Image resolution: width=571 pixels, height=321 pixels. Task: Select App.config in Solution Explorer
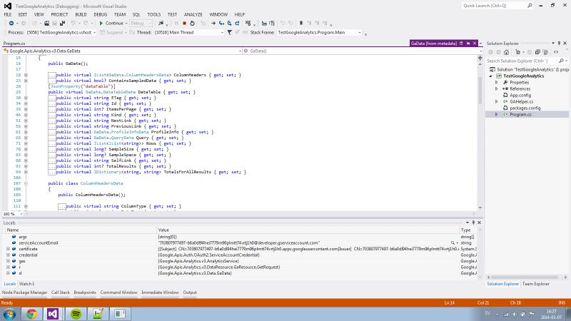pos(520,96)
